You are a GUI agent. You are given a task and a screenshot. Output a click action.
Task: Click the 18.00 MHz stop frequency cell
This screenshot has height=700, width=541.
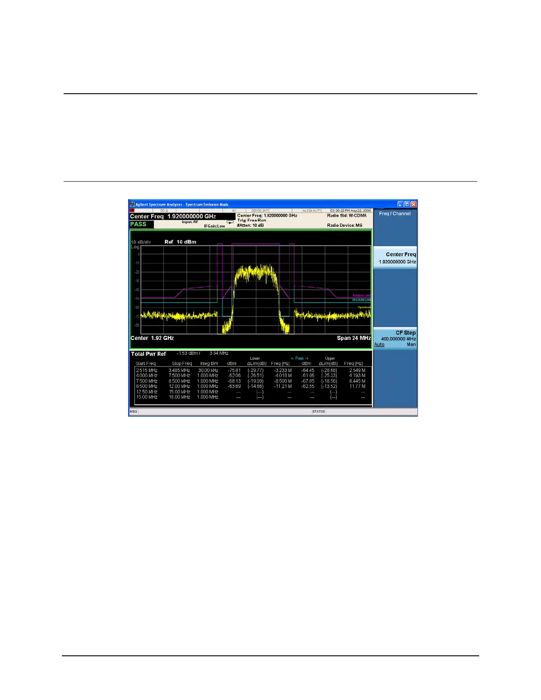[x=179, y=397]
